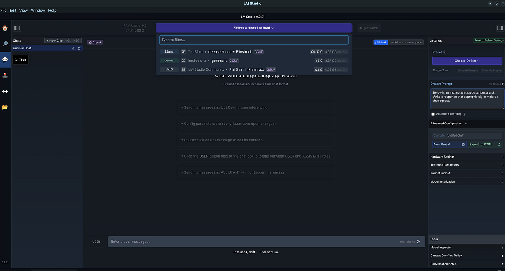Expand Inference Parameters section
The height and width of the screenshot is (271, 505).
[x=467, y=165]
